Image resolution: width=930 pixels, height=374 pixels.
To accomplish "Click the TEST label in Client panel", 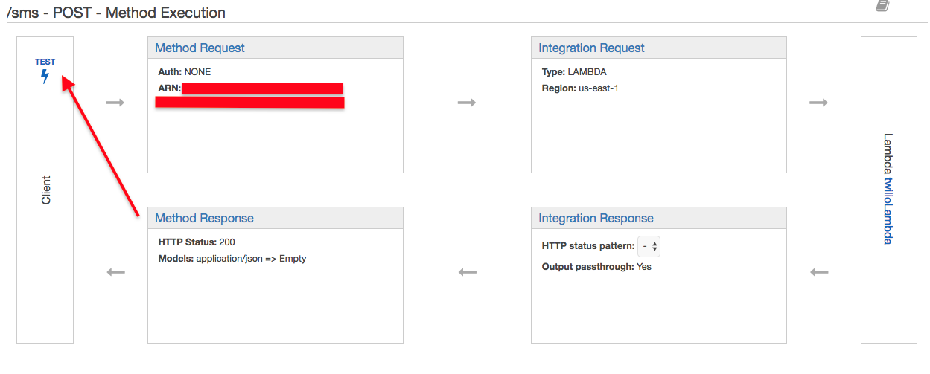I will point(45,62).
